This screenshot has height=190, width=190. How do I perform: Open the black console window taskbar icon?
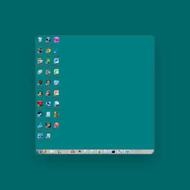113,152
